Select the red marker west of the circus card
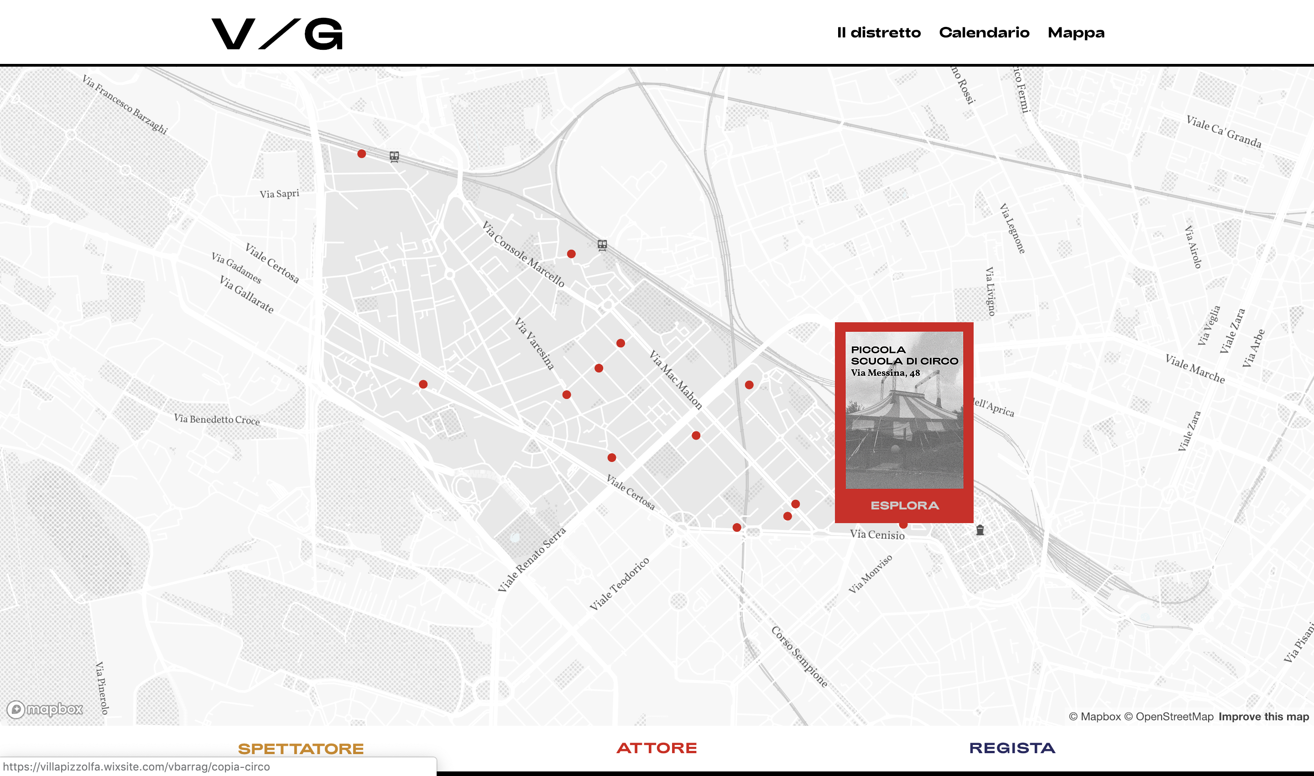The height and width of the screenshot is (776, 1314). [x=749, y=385]
